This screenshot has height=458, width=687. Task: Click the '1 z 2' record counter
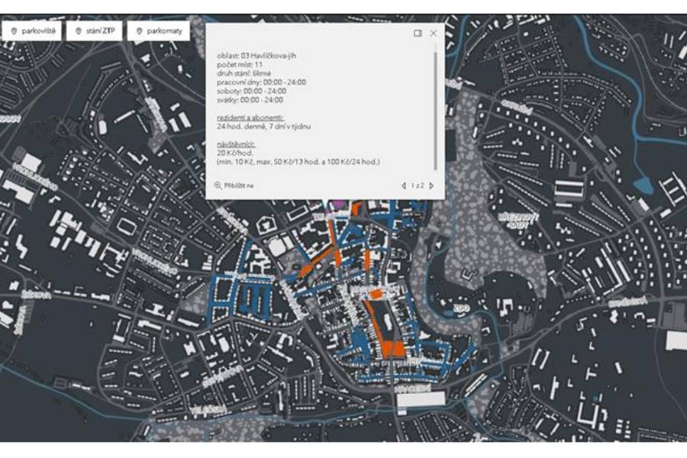coord(418,185)
